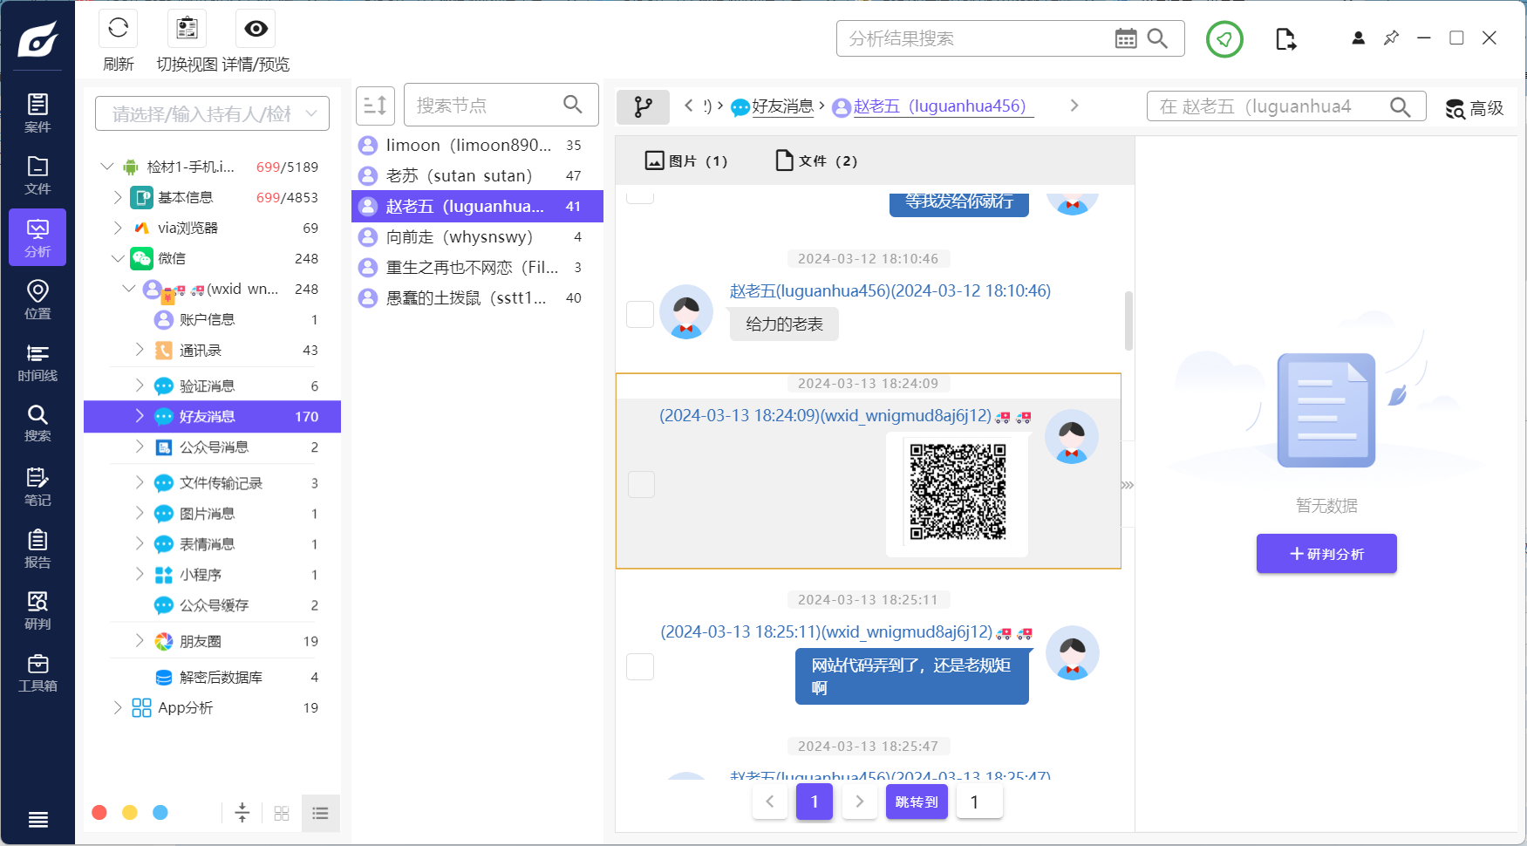This screenshot has width=1527, height=846.
Task: Click page 1 pagination button
Action: coord(815,802)
